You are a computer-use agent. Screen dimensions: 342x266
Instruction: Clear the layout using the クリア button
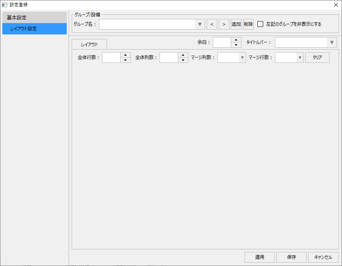click(x=317, y=57)
